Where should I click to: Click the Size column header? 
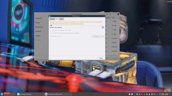pos(113,18)
